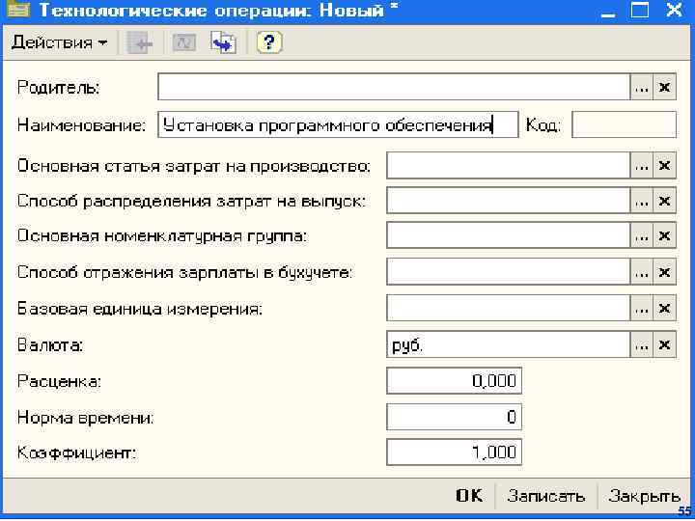Click the greyed code toolbar icon
This screenshot has height=521, width=695.
click(184, 43)
